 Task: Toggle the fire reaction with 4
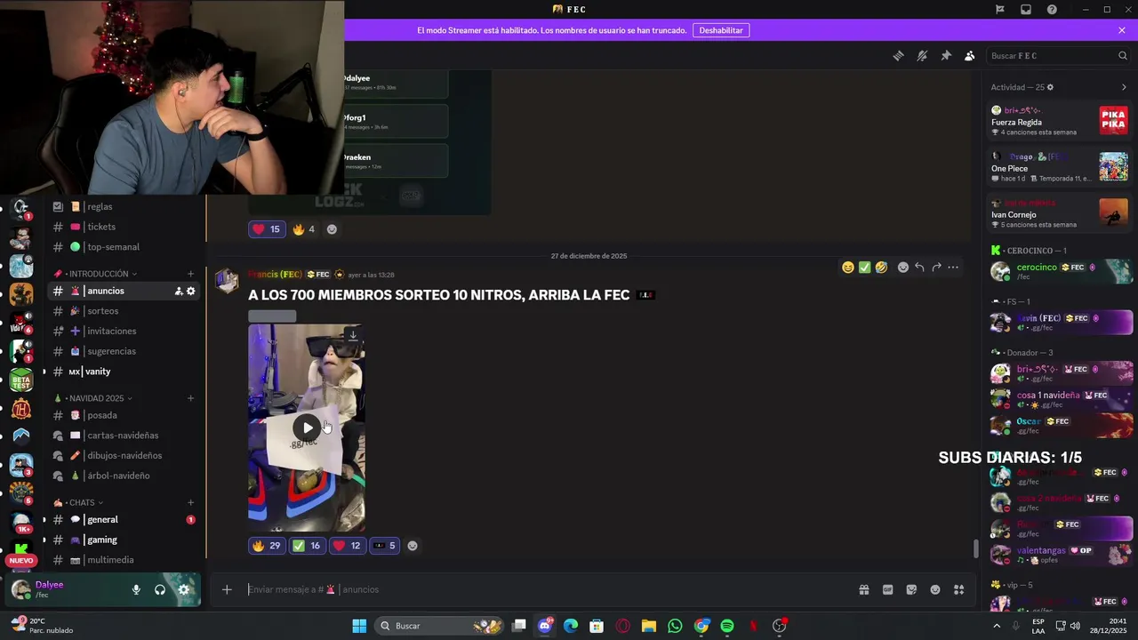[304, 229]
